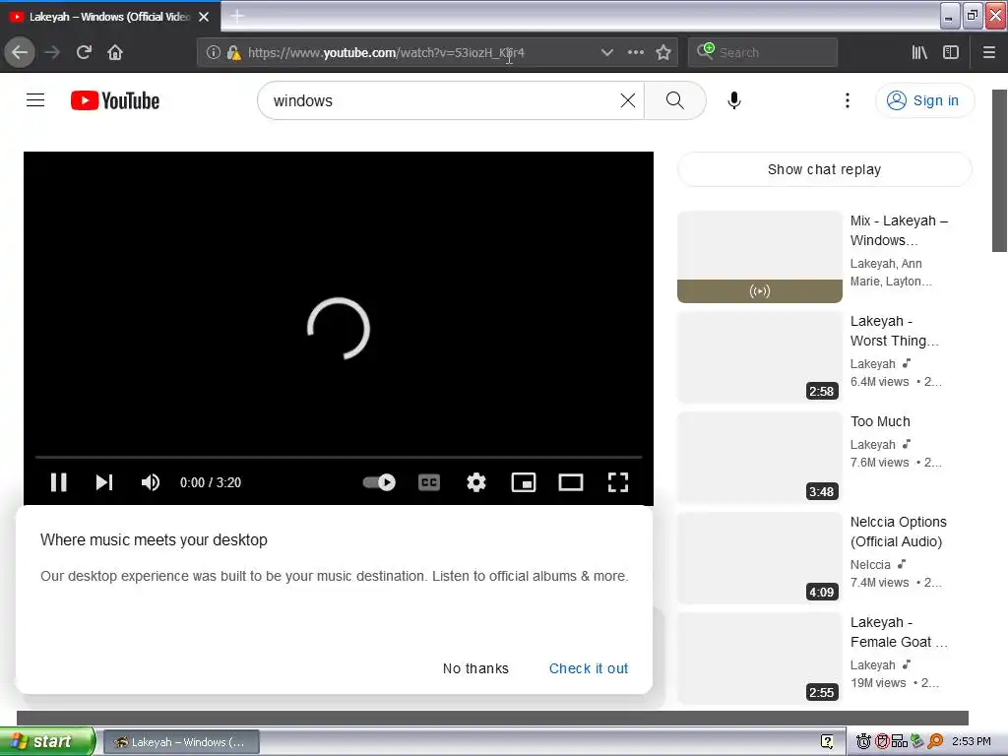Image resolution: width=1008 pixels, height=756 pixels.
Task: Click Nelccia channel name
Action: pyautogui.click(x=870, y=564)
